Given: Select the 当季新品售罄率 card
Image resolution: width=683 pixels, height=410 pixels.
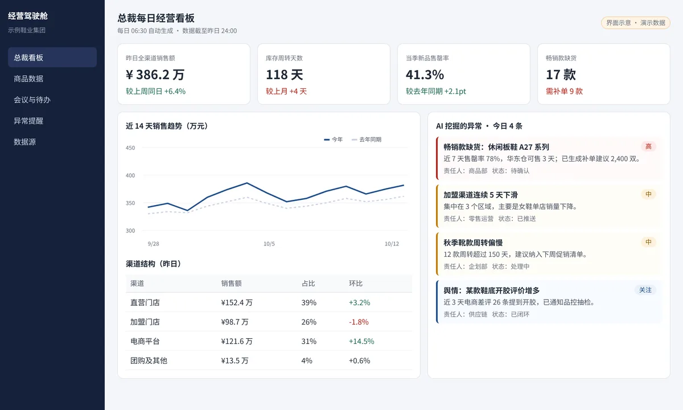Looking at the screenshot, I should (x=464, y=74).
